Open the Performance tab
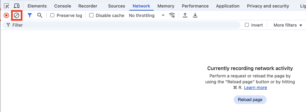Viewport: 306px width, 112px height. [195, 6]
